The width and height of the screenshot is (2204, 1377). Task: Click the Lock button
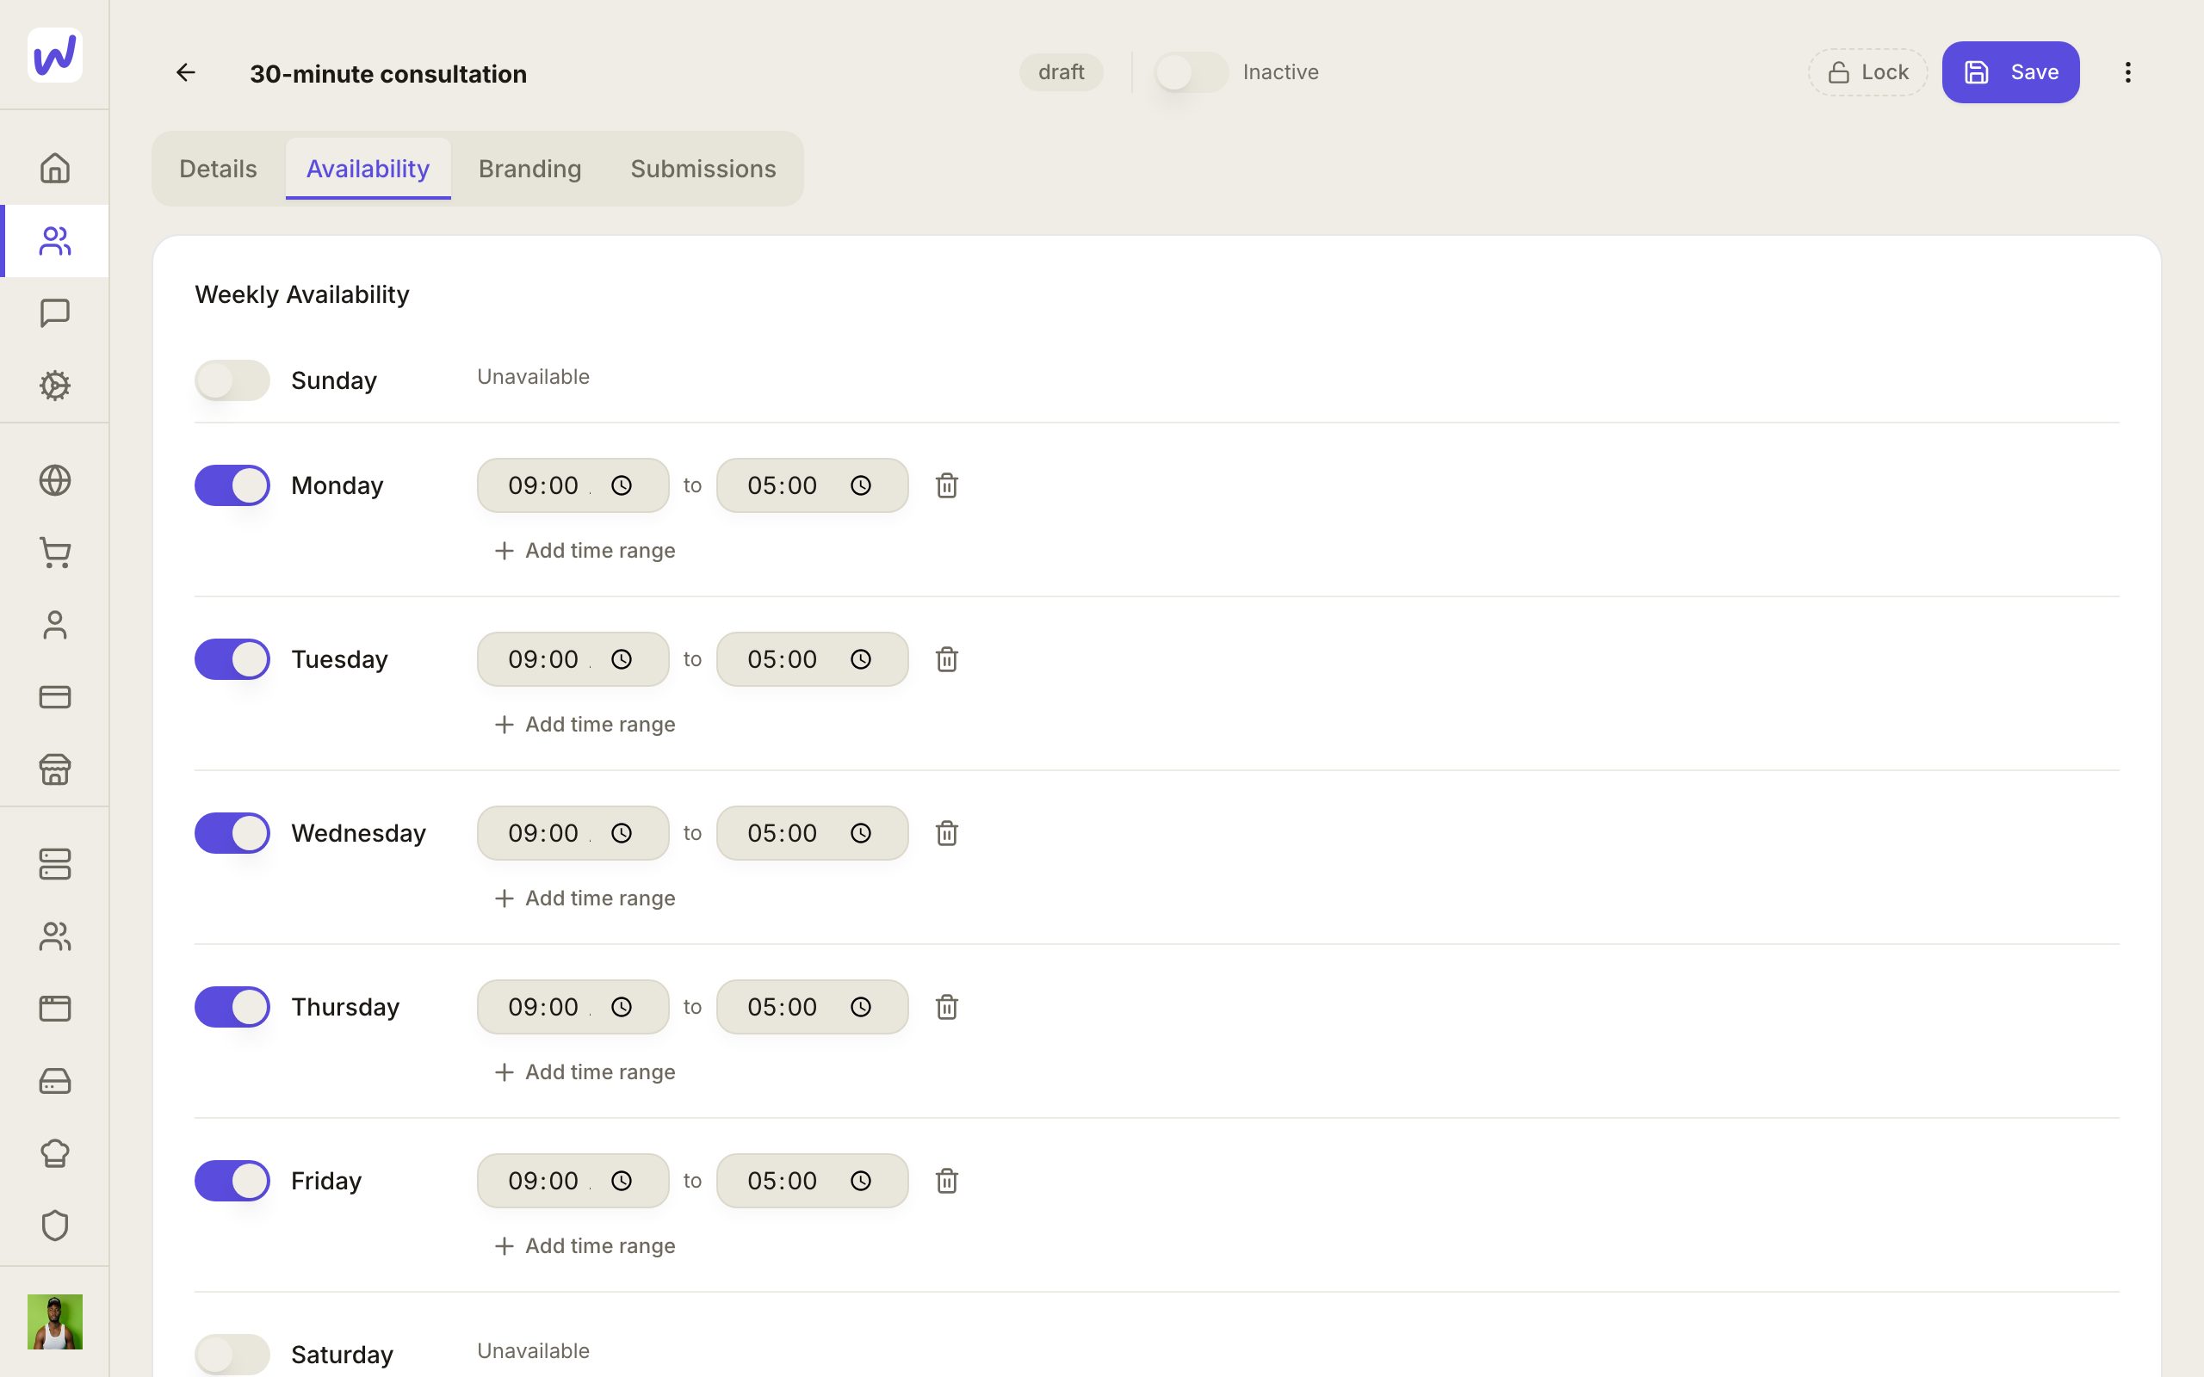tap(1868, 72)
